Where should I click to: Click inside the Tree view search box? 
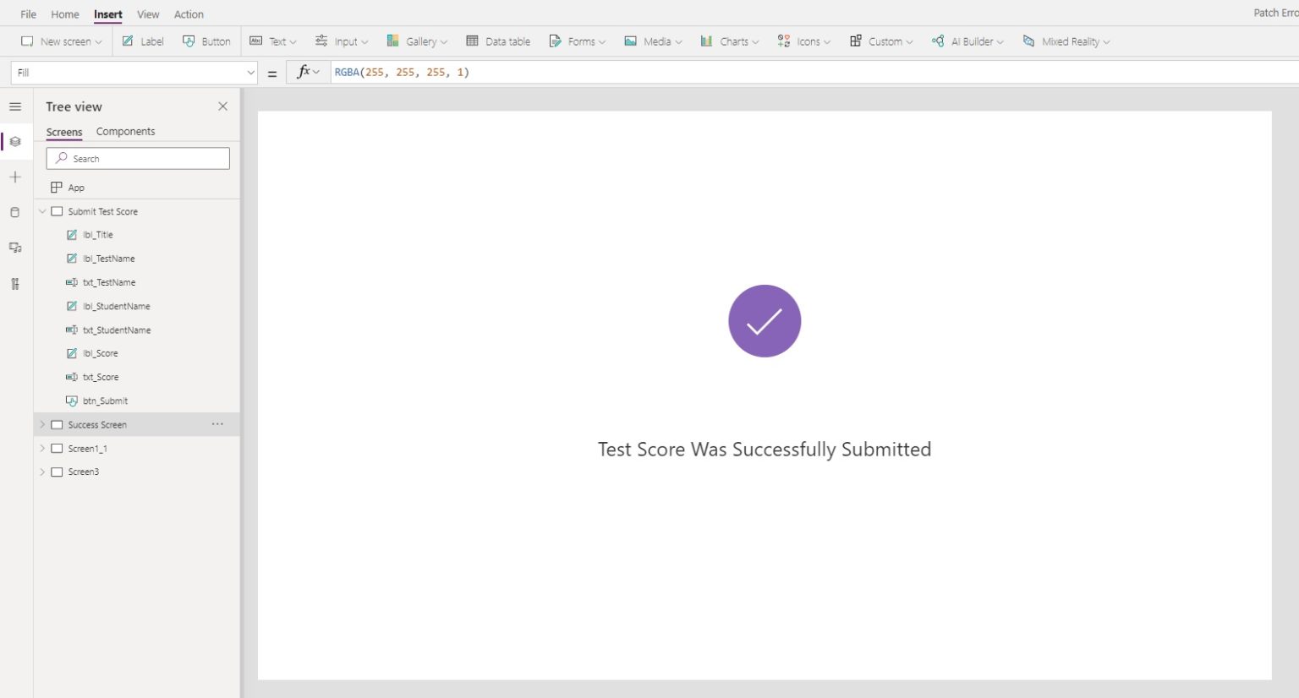click(138, 158)
